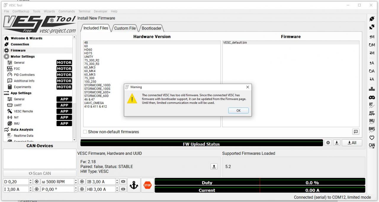This screenshot has height=202, width=379.
Task: Toggle the CAN forward icon in right toolbar
Action: click(x=372, y=145)
